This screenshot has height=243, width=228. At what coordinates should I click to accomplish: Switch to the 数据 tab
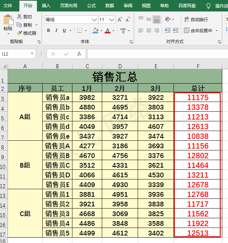pyautogui.click(x=110, y=6)
